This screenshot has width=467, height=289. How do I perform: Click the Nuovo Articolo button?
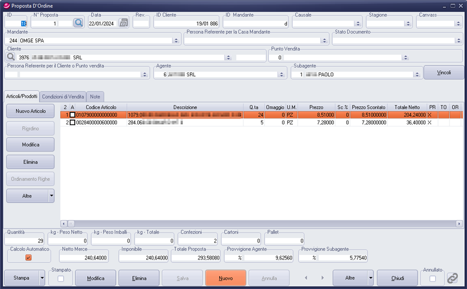coord(30,111)
